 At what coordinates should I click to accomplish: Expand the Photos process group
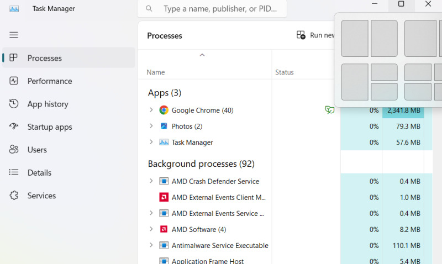151,126
